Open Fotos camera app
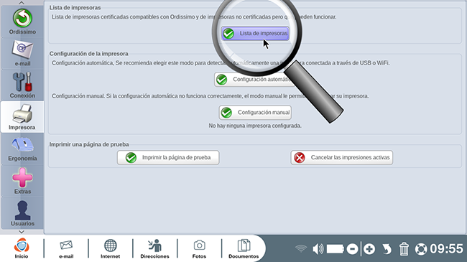This screenshot has height=262, width=467. pyautogui.click(x=199, y=248)
